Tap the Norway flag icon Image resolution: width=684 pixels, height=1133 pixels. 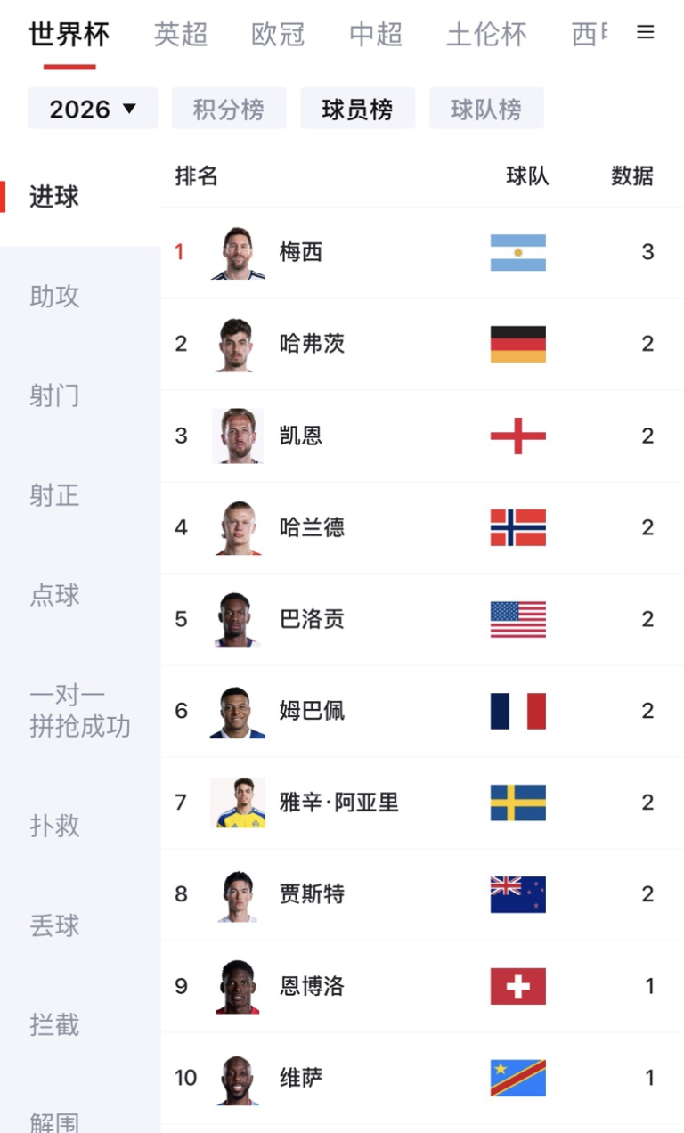(x=517, y=527)
